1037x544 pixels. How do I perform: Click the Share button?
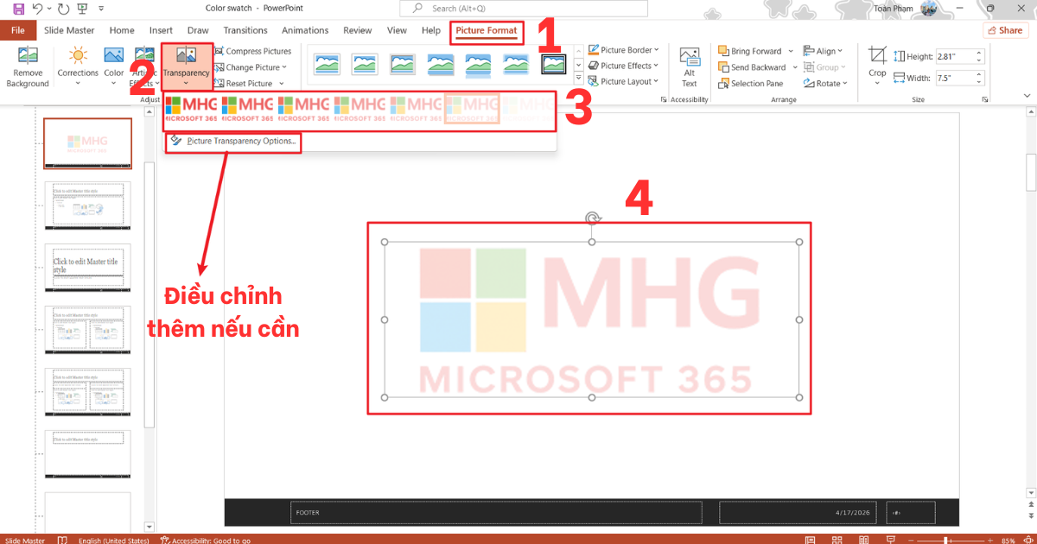point(1006,30)
